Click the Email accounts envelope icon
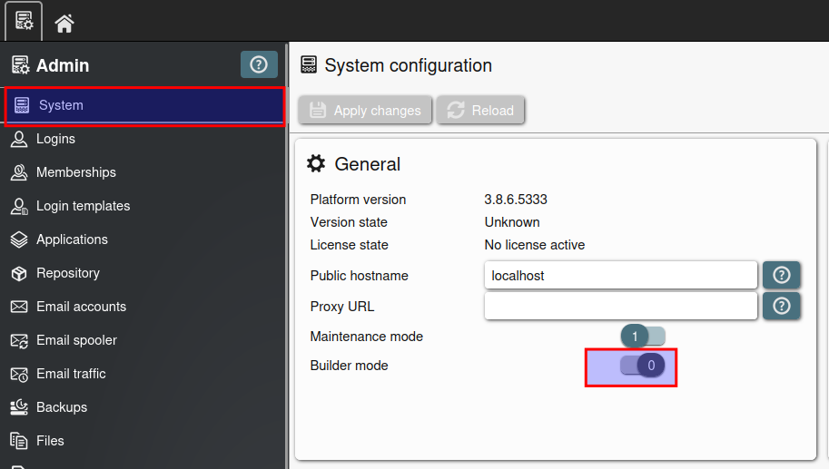Viewport: 829px width, 469px height. (x=19, y=307)
